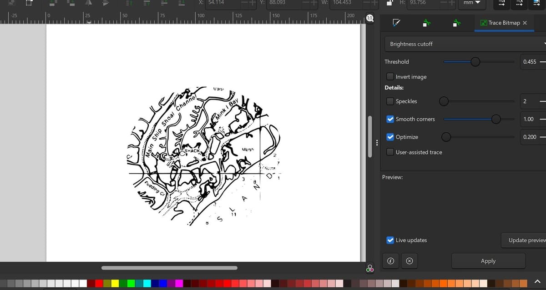Click the color wheel icon below the canvas
This screenshot has width=546, height=290.
pos(369,268)
